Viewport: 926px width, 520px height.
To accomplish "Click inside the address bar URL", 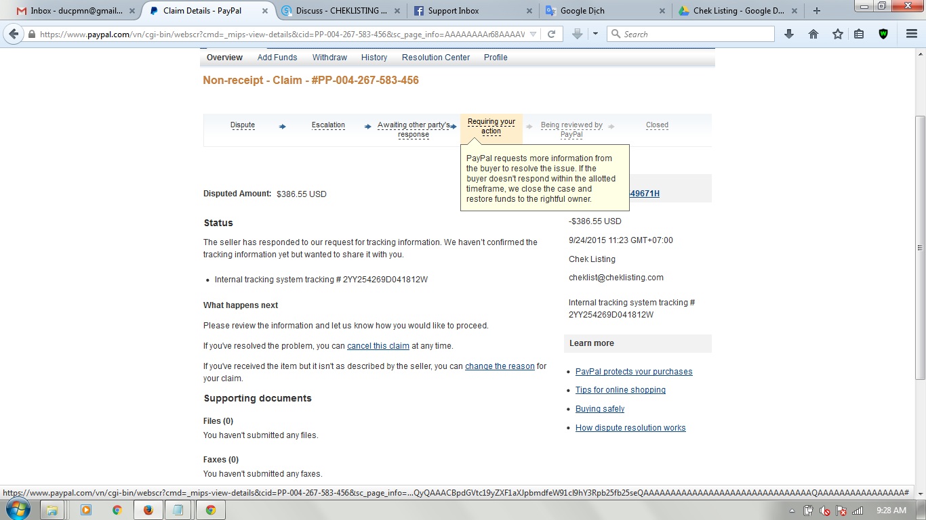I will coord(282,35).
